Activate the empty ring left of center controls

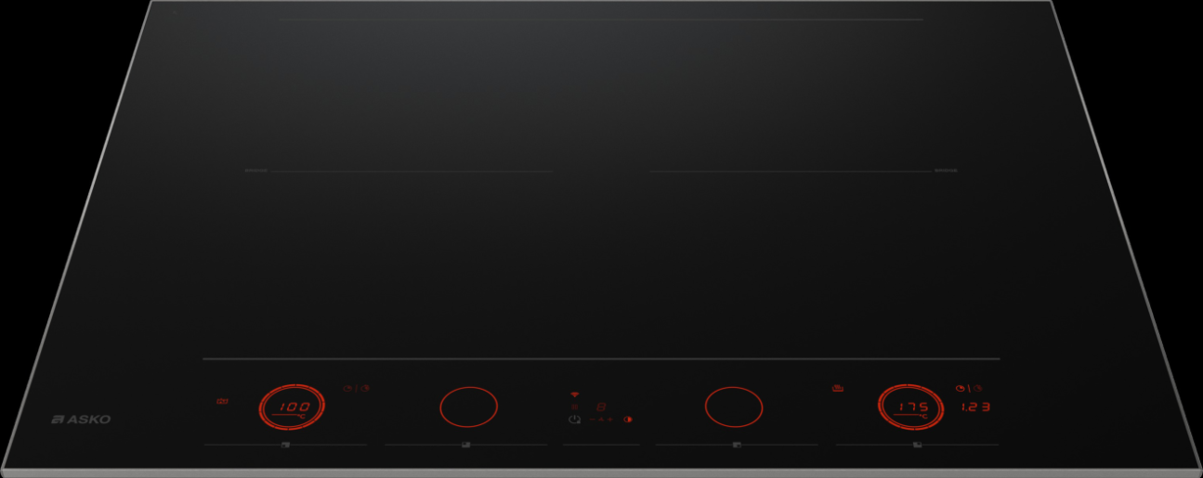tap(468, 407)
